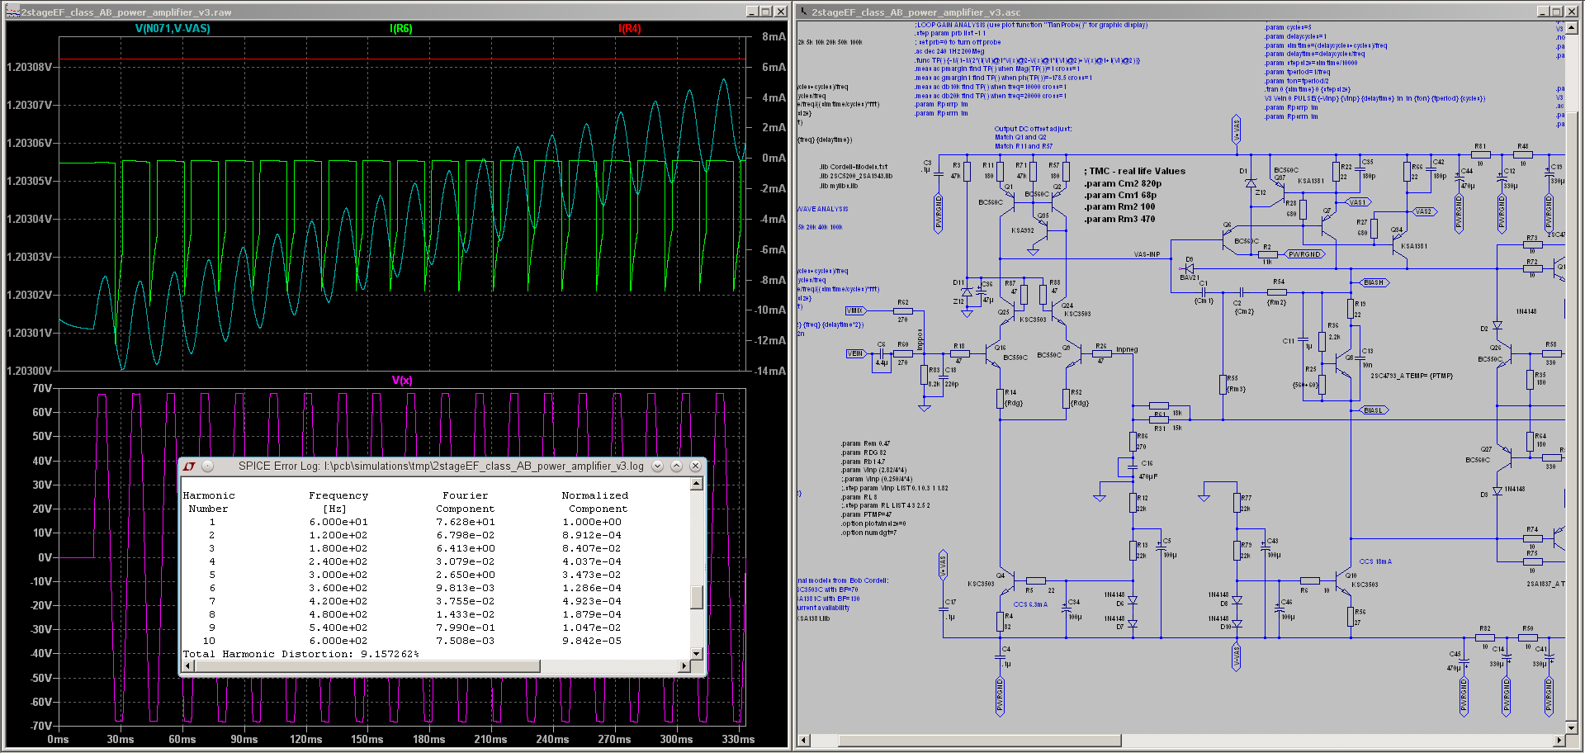Click the BIASL net label flag
The height and width of the screenshot is (753, 1585).
coord(1374,410)
